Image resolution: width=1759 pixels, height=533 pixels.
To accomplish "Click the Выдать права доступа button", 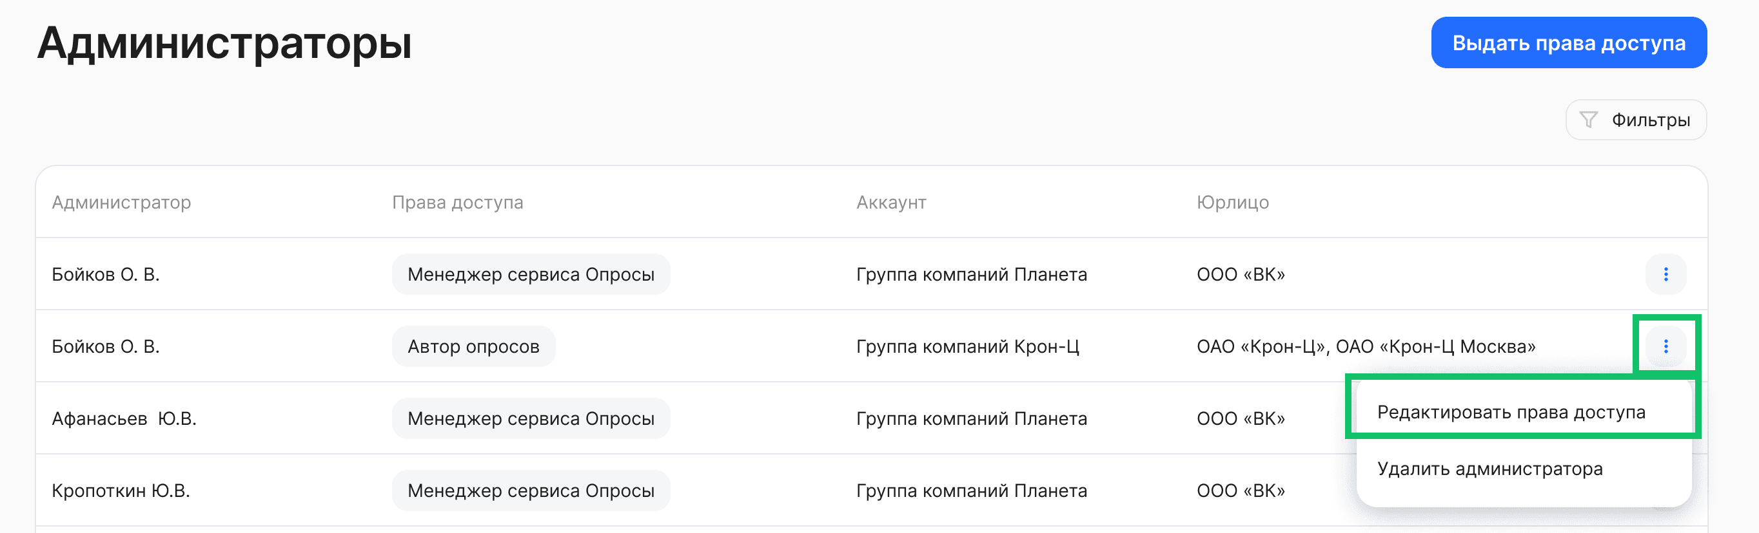I will coord(1569,42).
